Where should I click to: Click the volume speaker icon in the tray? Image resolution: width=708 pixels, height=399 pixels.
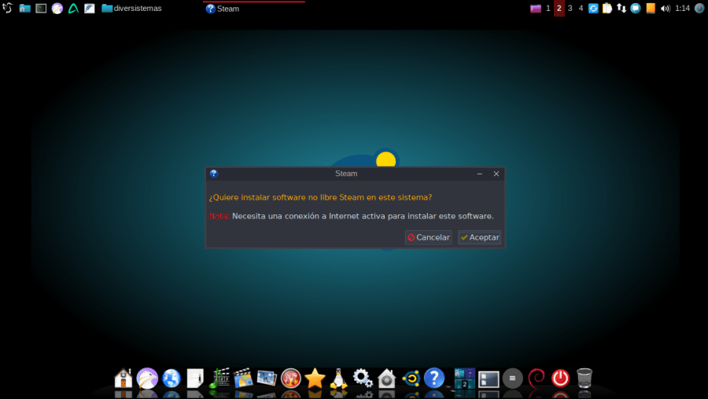pyautogui.click(x=665, y=9)
